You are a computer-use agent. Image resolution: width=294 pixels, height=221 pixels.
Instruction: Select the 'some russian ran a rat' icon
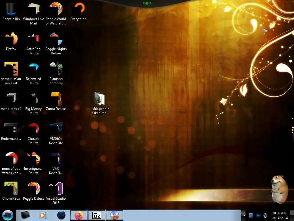(x=11, y=73)
